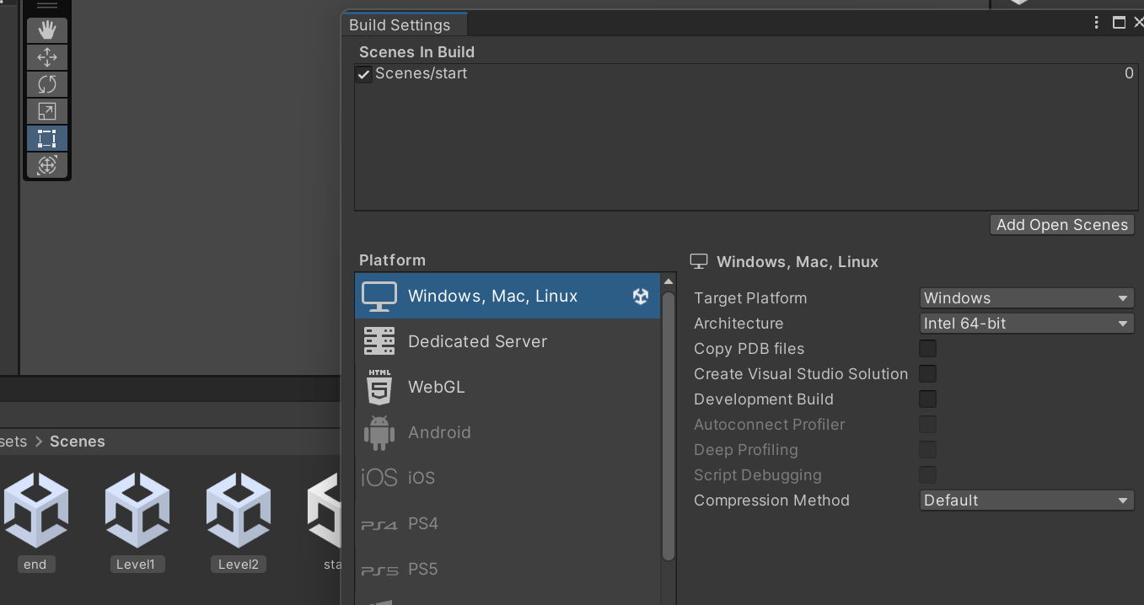Click the Unity active-platform icon

(x=641, y=296)
